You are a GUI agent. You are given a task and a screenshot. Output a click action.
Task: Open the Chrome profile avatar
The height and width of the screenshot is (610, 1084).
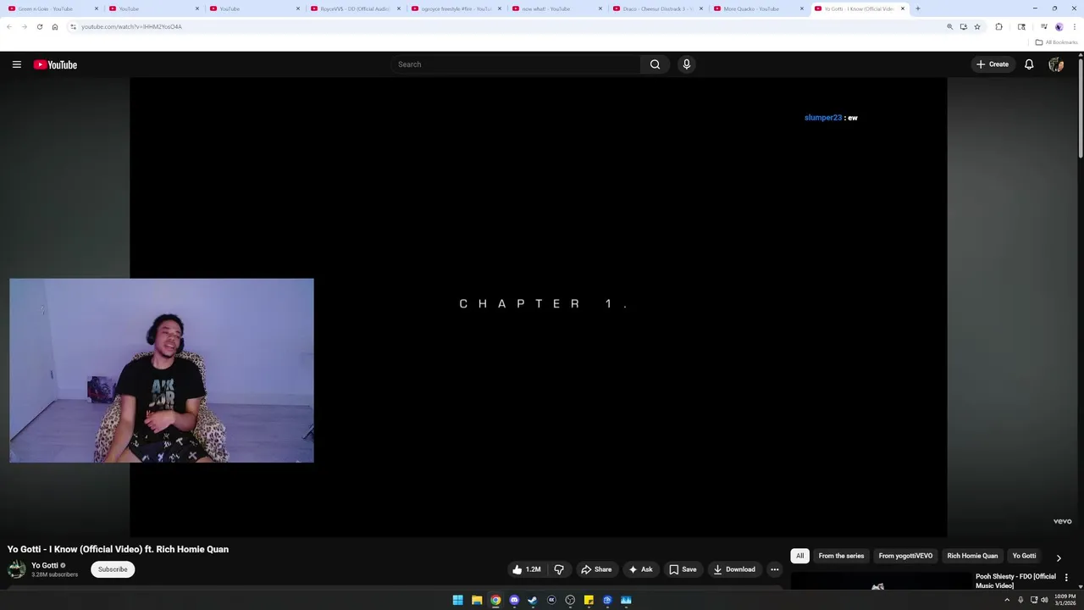click(1059, 26)
